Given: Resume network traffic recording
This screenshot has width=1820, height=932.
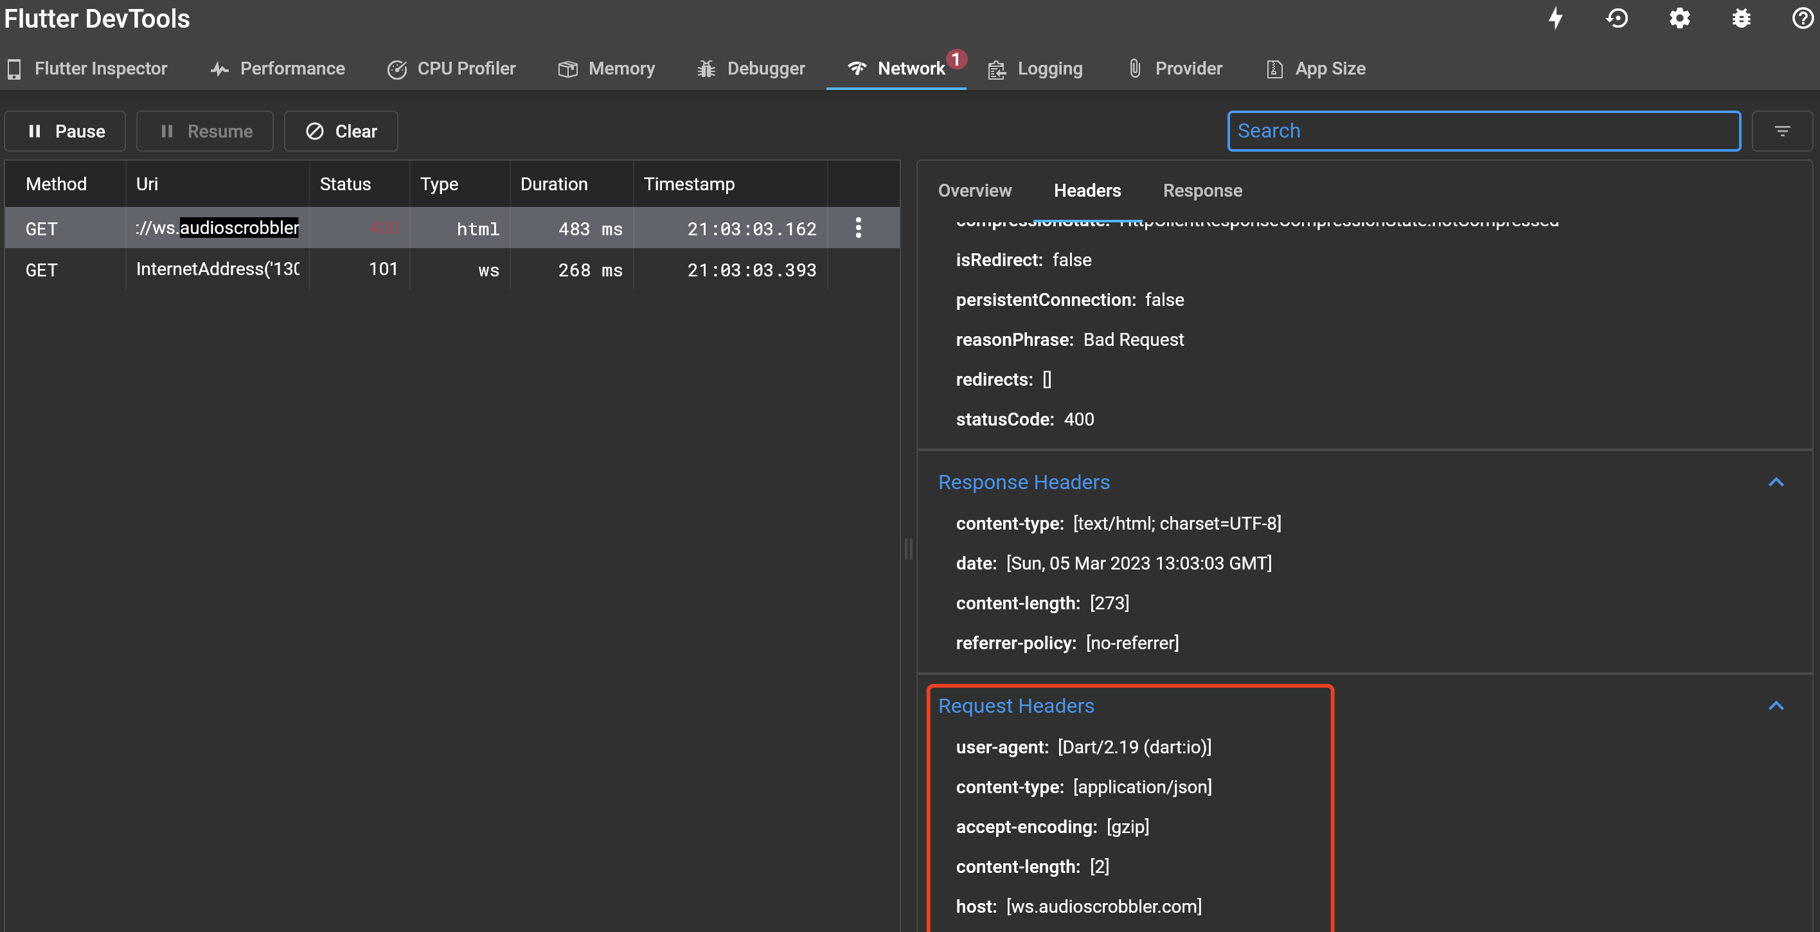Looking at the screenshot, I should pyautogui.click(x=205, y=130).
